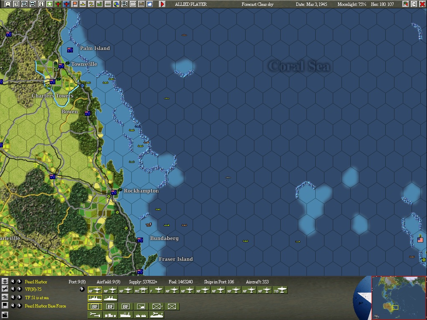Select the TB torpedo bomber unit icon

tap(280, 290)
